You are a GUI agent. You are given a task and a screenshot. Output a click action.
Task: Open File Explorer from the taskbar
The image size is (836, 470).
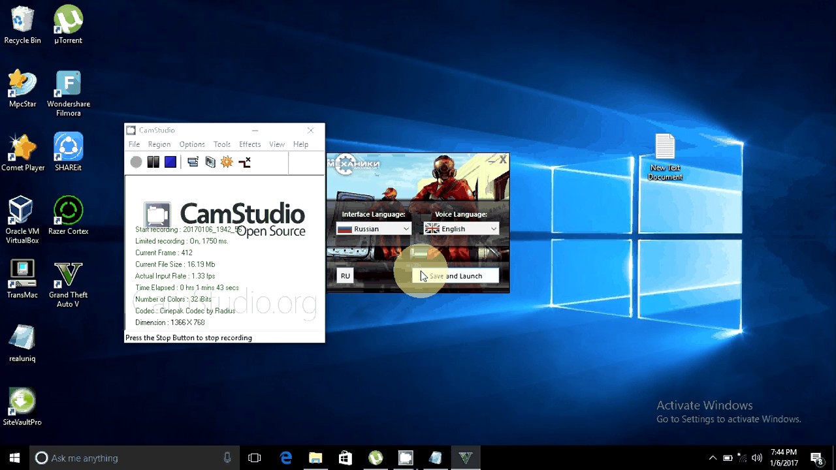coord(315,458)
